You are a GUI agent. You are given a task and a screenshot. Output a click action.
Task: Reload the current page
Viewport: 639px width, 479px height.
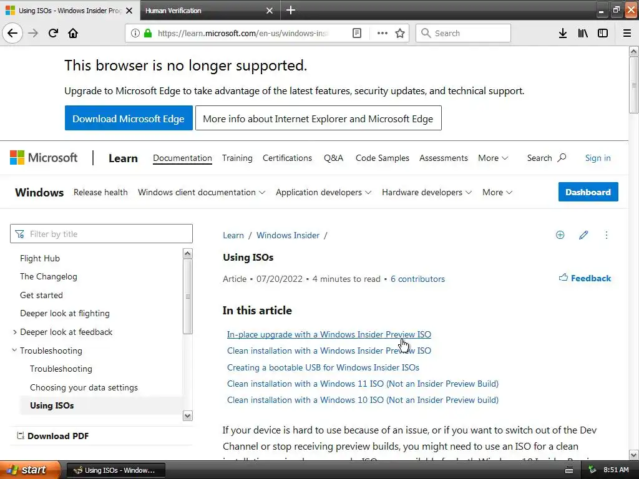(x=53, y=33)
